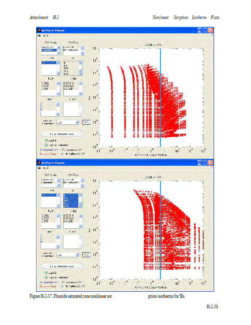Screen dimensions: 251x325
Task: Open the File menu in the lower window
Action: [x=39, y=168]
